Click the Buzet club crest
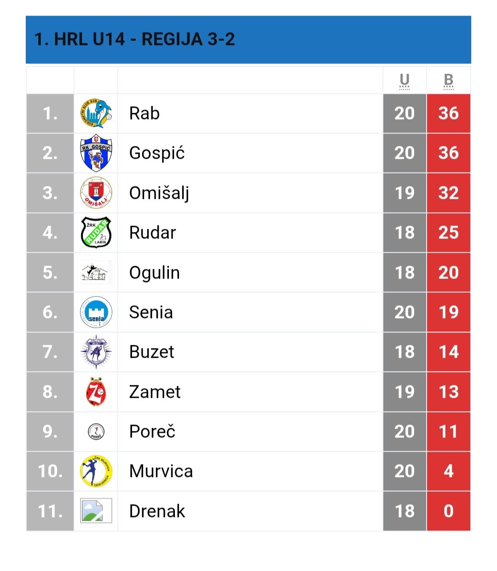The width and height of the screenshot is (497, 571). click(x=96, y=352)
